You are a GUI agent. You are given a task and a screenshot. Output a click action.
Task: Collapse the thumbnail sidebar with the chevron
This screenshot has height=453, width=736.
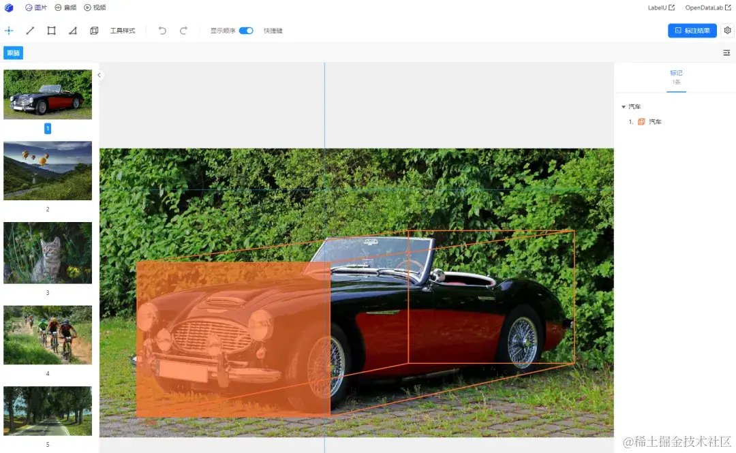coord(99,75)
